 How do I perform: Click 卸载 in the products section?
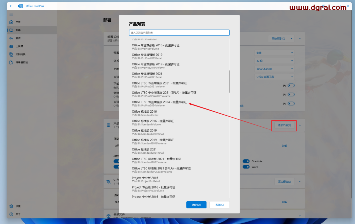tap(285, 146)
